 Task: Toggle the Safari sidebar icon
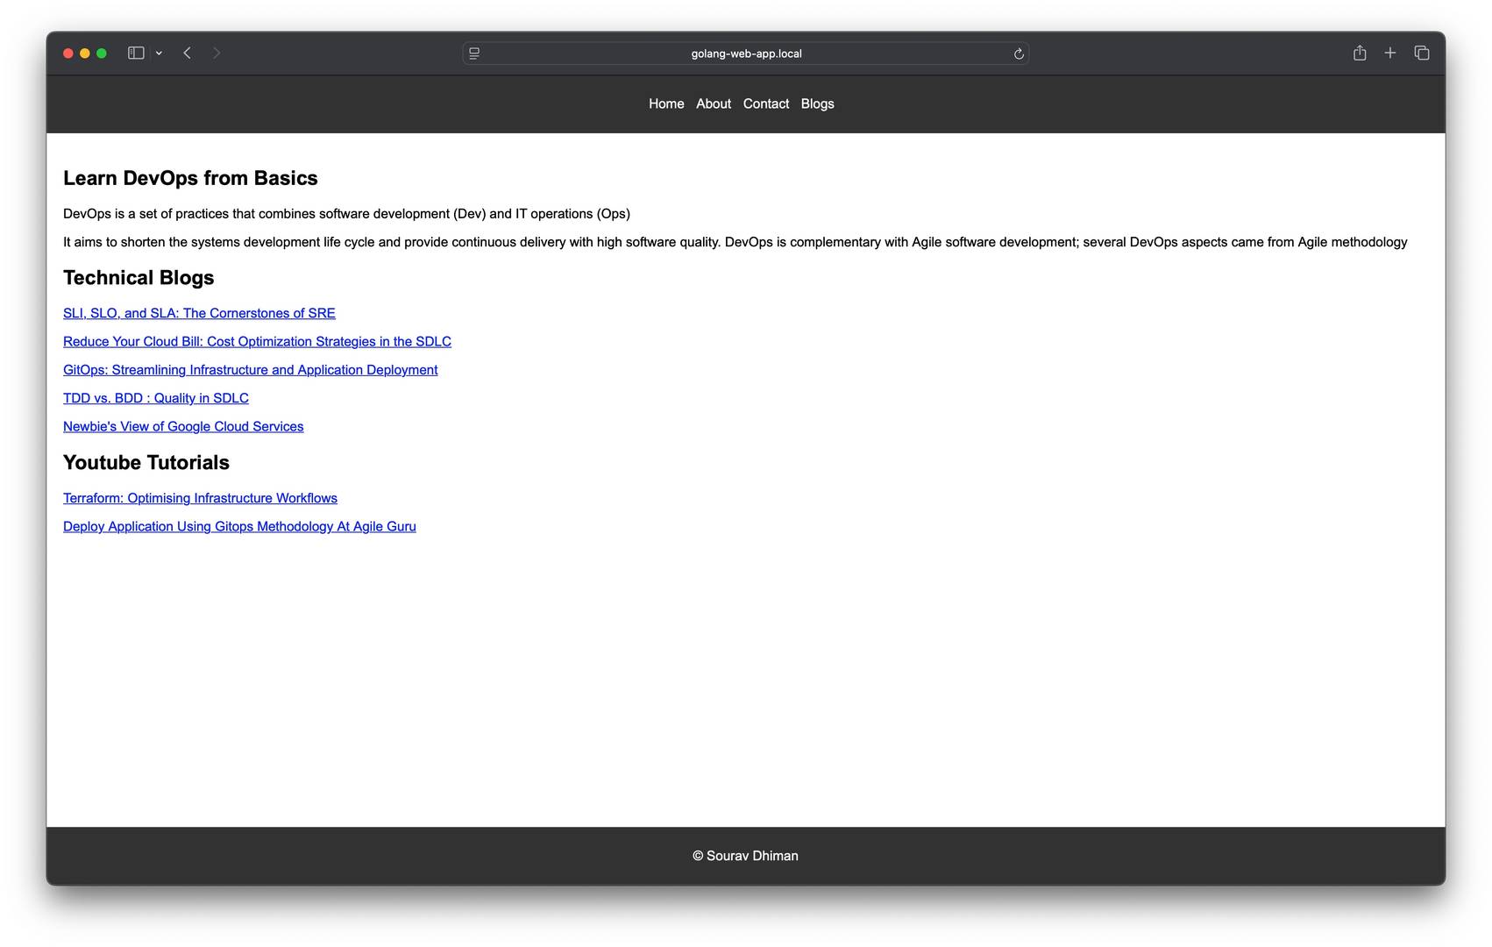click(136, 53)
